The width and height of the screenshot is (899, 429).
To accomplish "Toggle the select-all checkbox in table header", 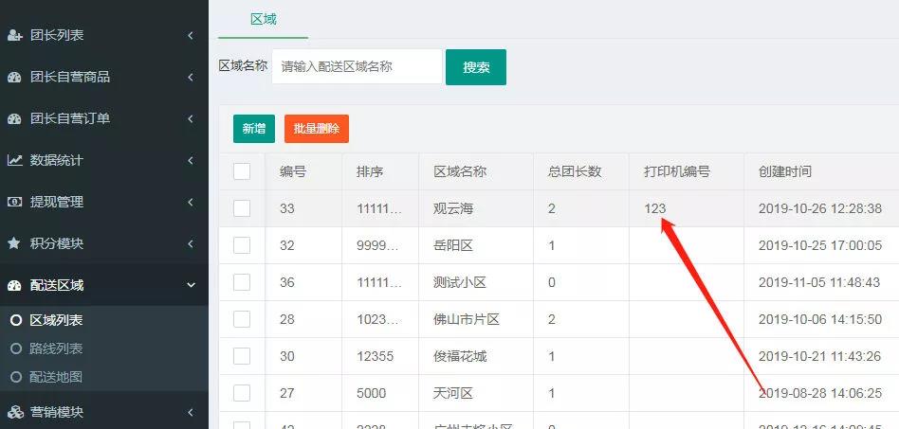I will point(242,171).
